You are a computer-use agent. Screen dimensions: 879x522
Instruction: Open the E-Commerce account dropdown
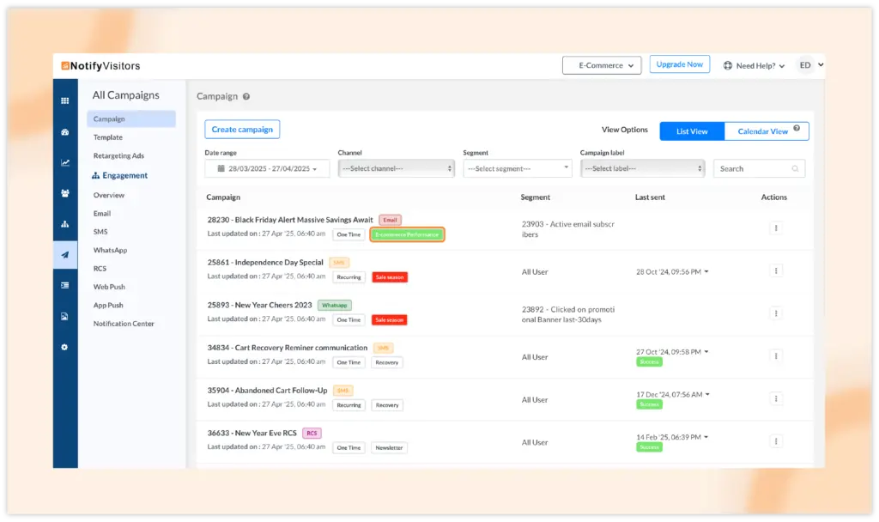click(602, 65)
